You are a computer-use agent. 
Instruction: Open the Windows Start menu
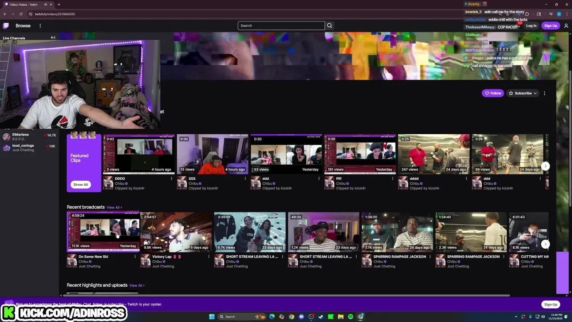[211, 317]
